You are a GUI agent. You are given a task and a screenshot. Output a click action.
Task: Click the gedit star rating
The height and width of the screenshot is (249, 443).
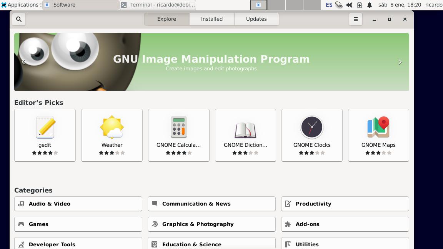click(x=45, y=153)
